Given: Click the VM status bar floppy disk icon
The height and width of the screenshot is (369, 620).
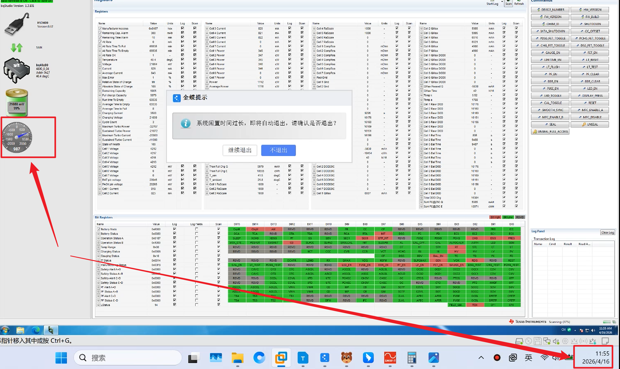Looking at the screenshot, I should pyautogui.click(x=538, y=341).
